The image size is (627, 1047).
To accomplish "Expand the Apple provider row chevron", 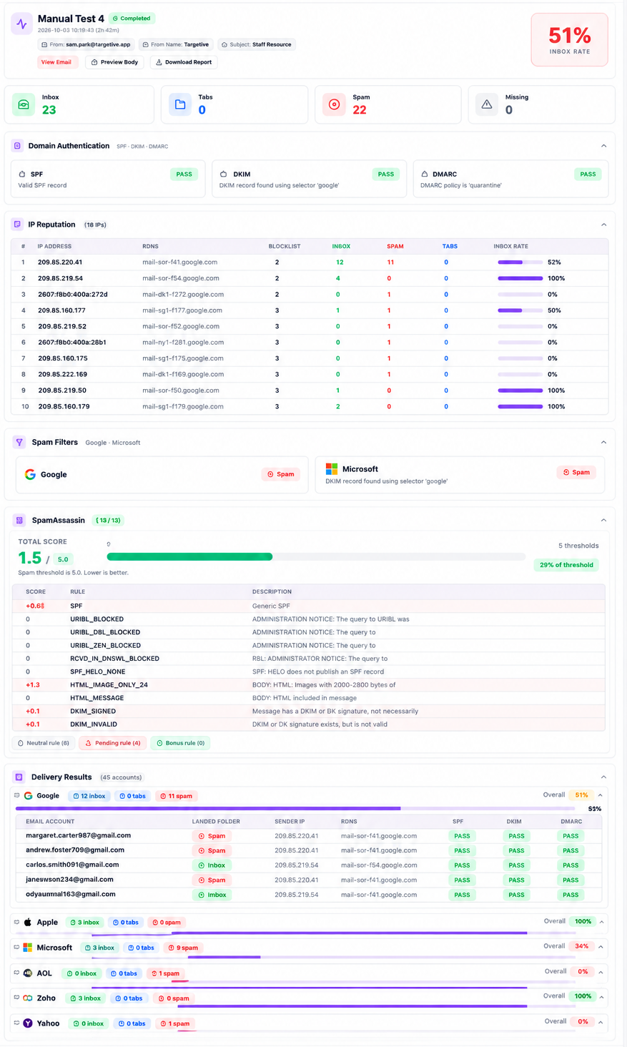I will tap(601, 922).
